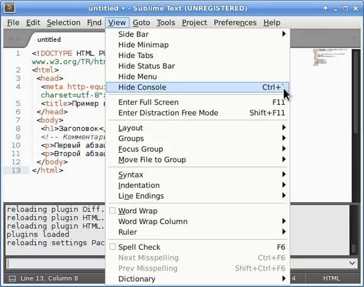Screen dimensions: 364x287
Task: Expand the Word Wrap Column submenu
Action: point(197,222)
